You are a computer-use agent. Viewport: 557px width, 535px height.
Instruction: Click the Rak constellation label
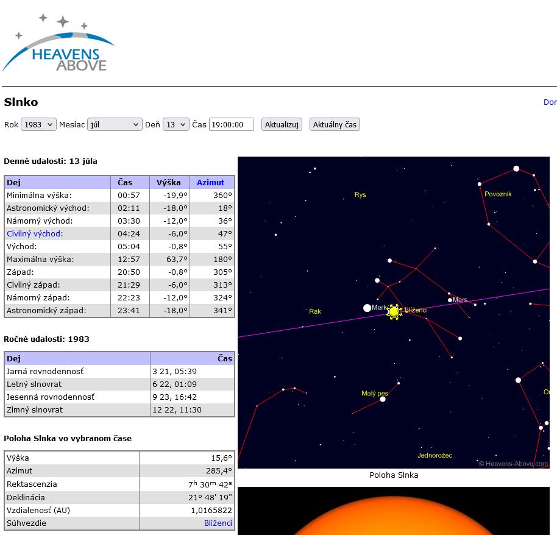pos(315,311)
